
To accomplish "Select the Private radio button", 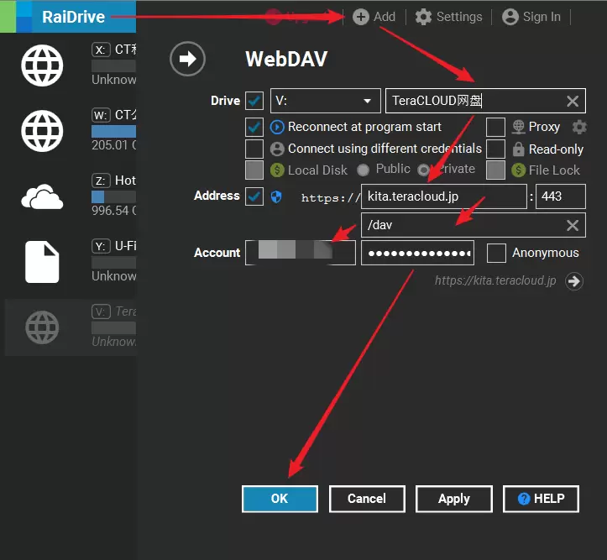I will (424, 170).
